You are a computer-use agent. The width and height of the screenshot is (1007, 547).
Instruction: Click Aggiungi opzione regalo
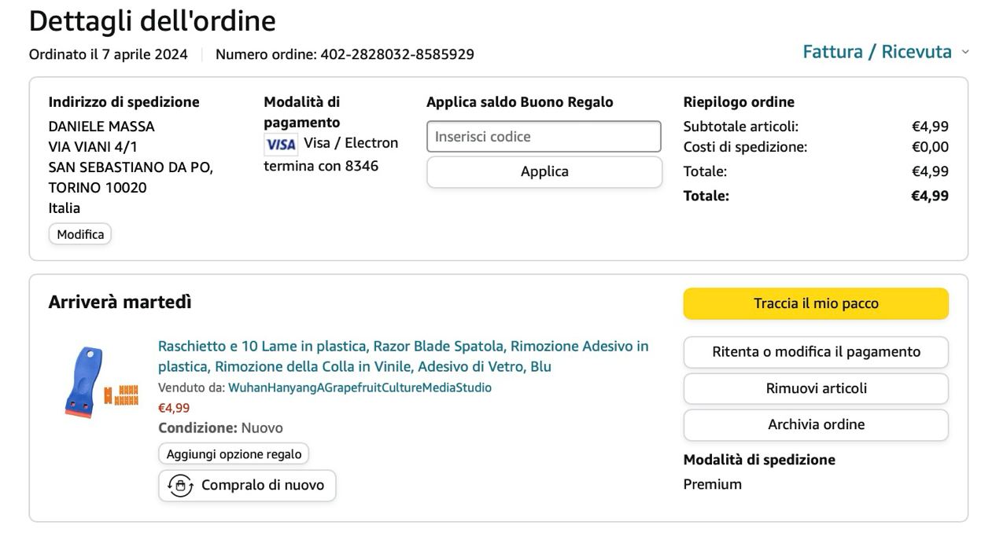coord(234,454)
